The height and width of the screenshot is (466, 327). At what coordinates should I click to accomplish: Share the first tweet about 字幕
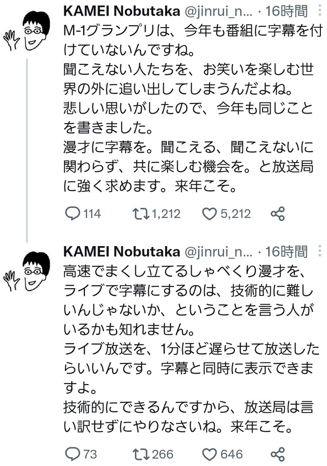[278, 214]
